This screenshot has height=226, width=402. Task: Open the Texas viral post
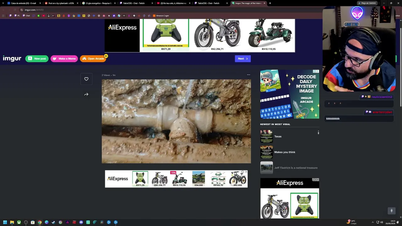click(x=278, y=137)
